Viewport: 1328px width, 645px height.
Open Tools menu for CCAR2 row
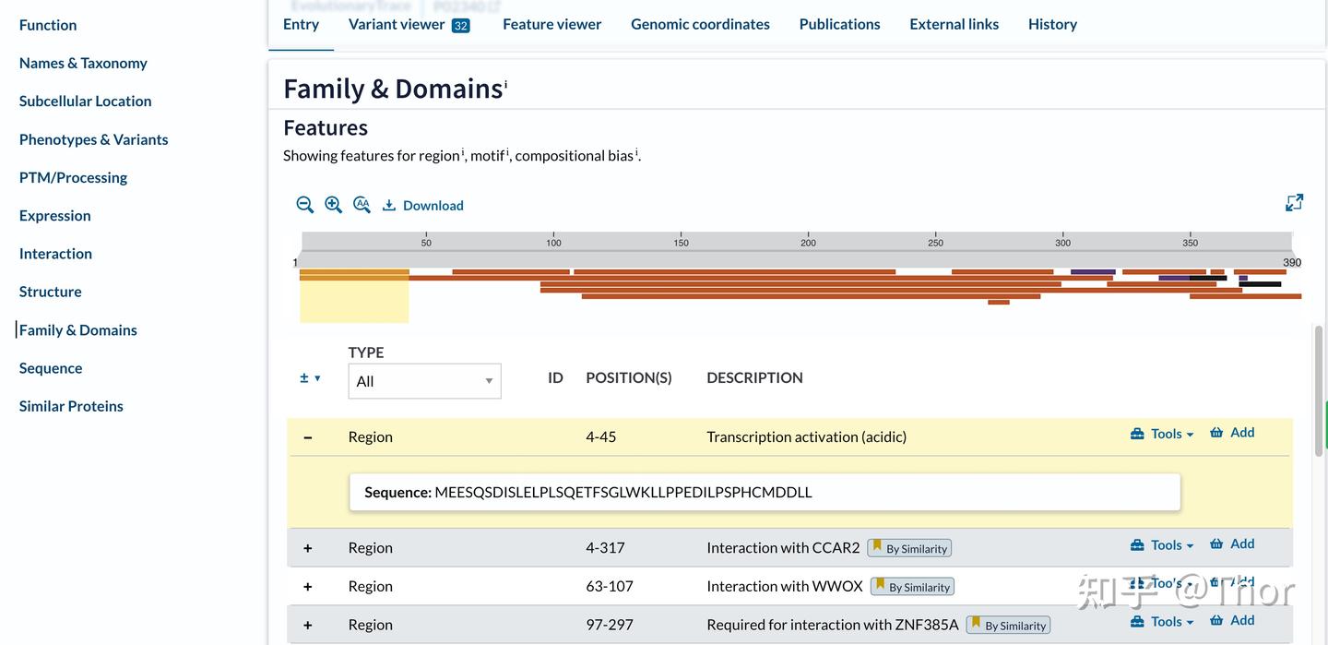(x=1162, y=545)
